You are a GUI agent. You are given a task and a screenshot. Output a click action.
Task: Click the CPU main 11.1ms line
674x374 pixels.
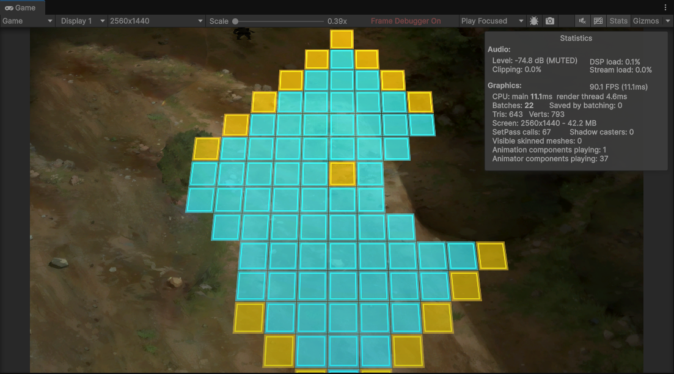coord(560,97)
